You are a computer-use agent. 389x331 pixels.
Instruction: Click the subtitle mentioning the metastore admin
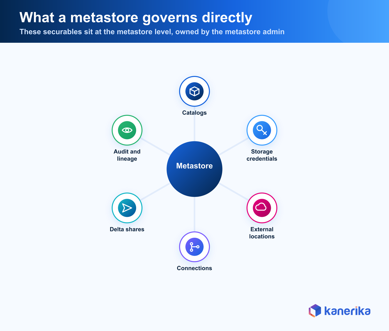click(x=152, y=32)
